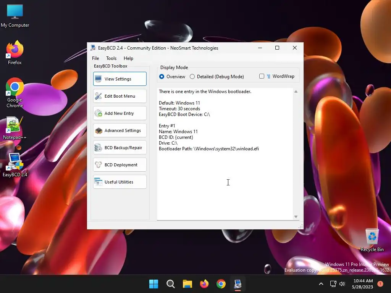The image size is (391, 293).
Task: Select the EasyBCD 2.4 desktop shortcut
Action: coord(15,165)
